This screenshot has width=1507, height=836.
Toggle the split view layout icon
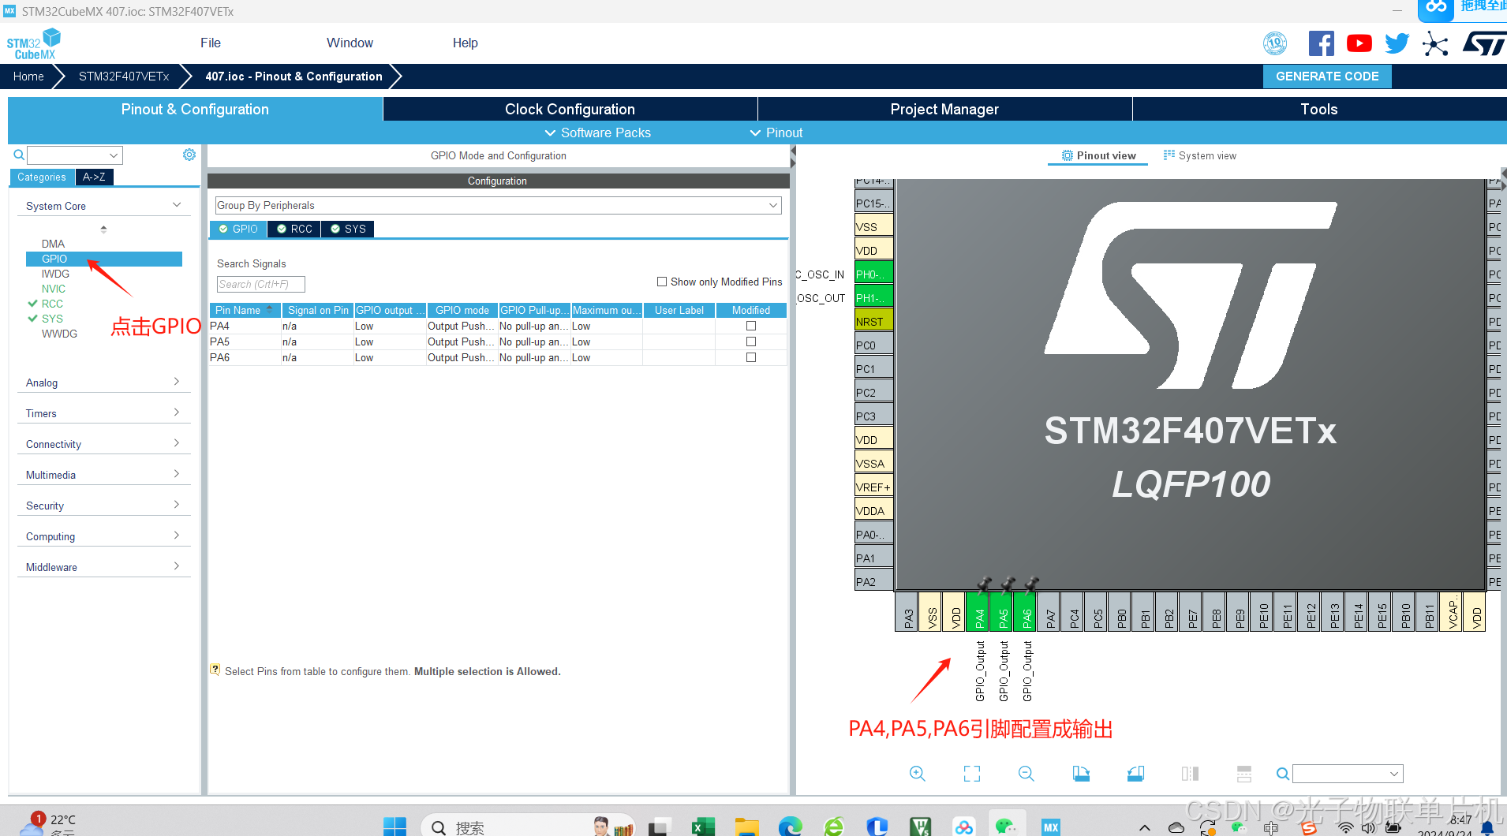(x=1244, y=774)
